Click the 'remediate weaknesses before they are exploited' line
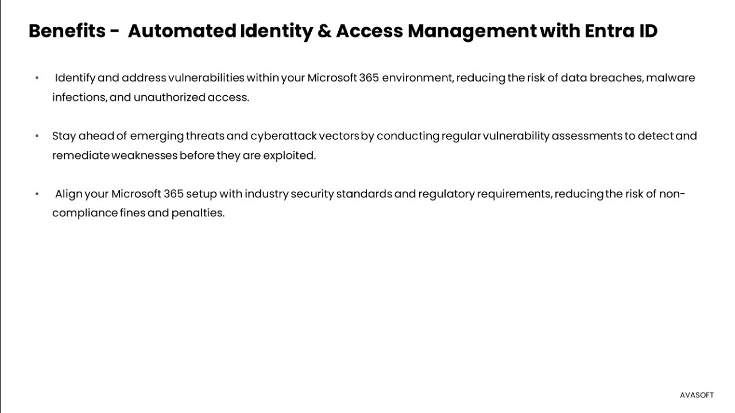Viewport: 735px width, 413px height. [184, 155]
